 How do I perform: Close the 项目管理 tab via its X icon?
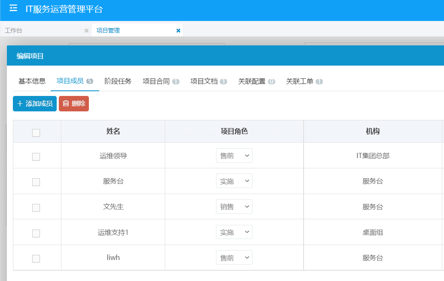coord(178,30)
